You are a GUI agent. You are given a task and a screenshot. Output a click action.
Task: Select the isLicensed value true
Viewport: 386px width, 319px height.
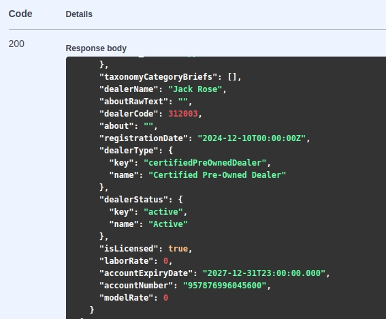(x=178, y=249)
